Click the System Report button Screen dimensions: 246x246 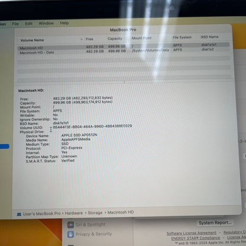[x=215, y=223]
